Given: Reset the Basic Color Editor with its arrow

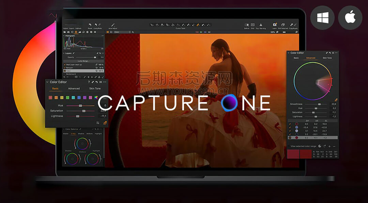Looking at the screenshot, I should click(97, 82).
